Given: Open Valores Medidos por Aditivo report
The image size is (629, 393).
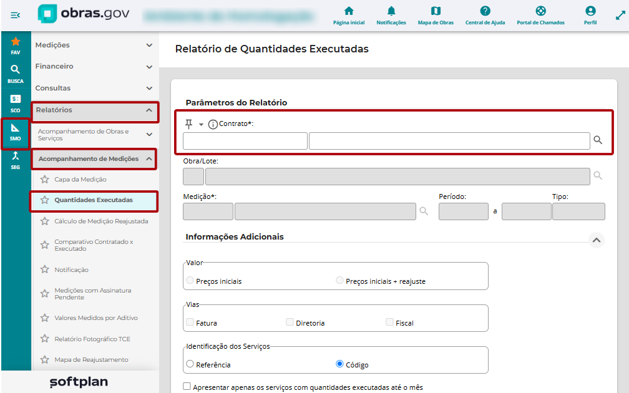Looking at the screenshot, I should pyautogui.click(x=96, y=318).
